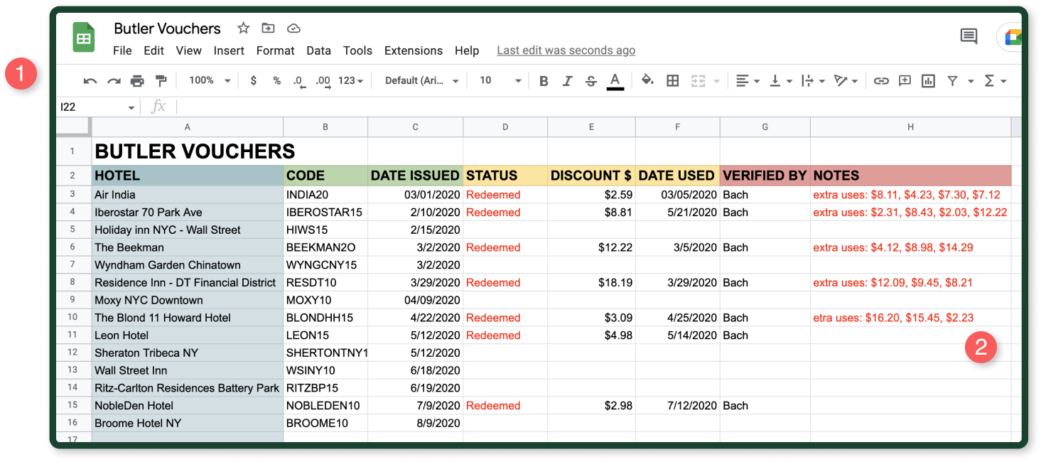This screenshot has height=462, width=1041.
Task: Click the VERIFIED BY header cell
Action: click(765, 176)
